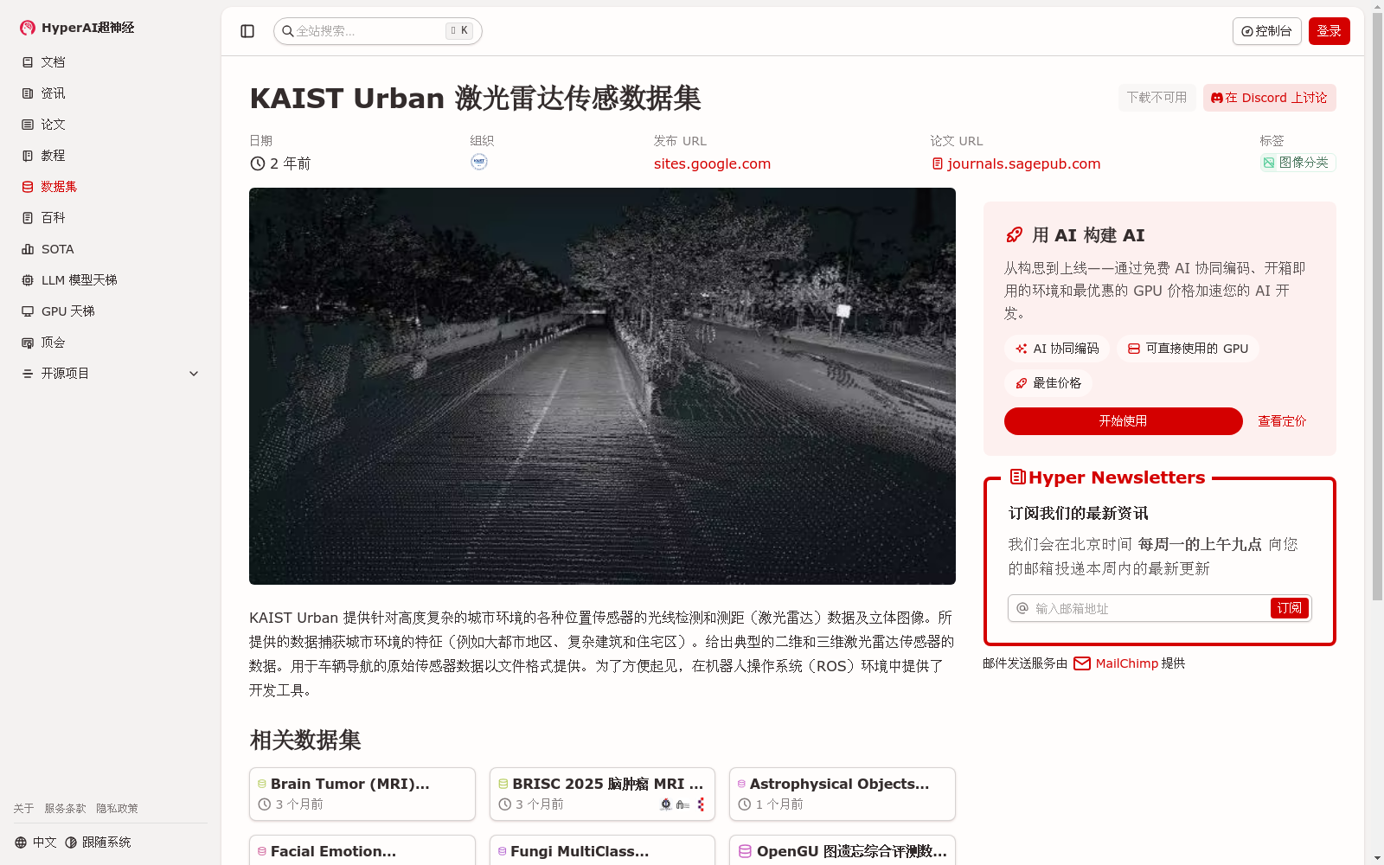The height and width of the screenshot is (865, 1384).
Task: Click organization icons on BRISC 2025 card
Action: point(683,804)
